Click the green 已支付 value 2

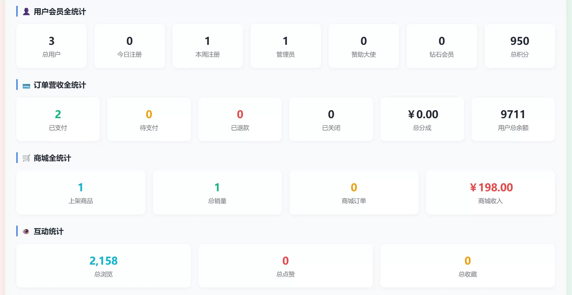[58, 114]
